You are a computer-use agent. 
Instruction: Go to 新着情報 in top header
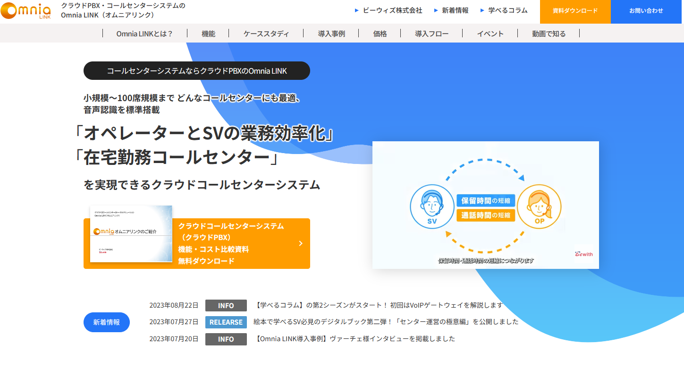[x=455, y=10]
